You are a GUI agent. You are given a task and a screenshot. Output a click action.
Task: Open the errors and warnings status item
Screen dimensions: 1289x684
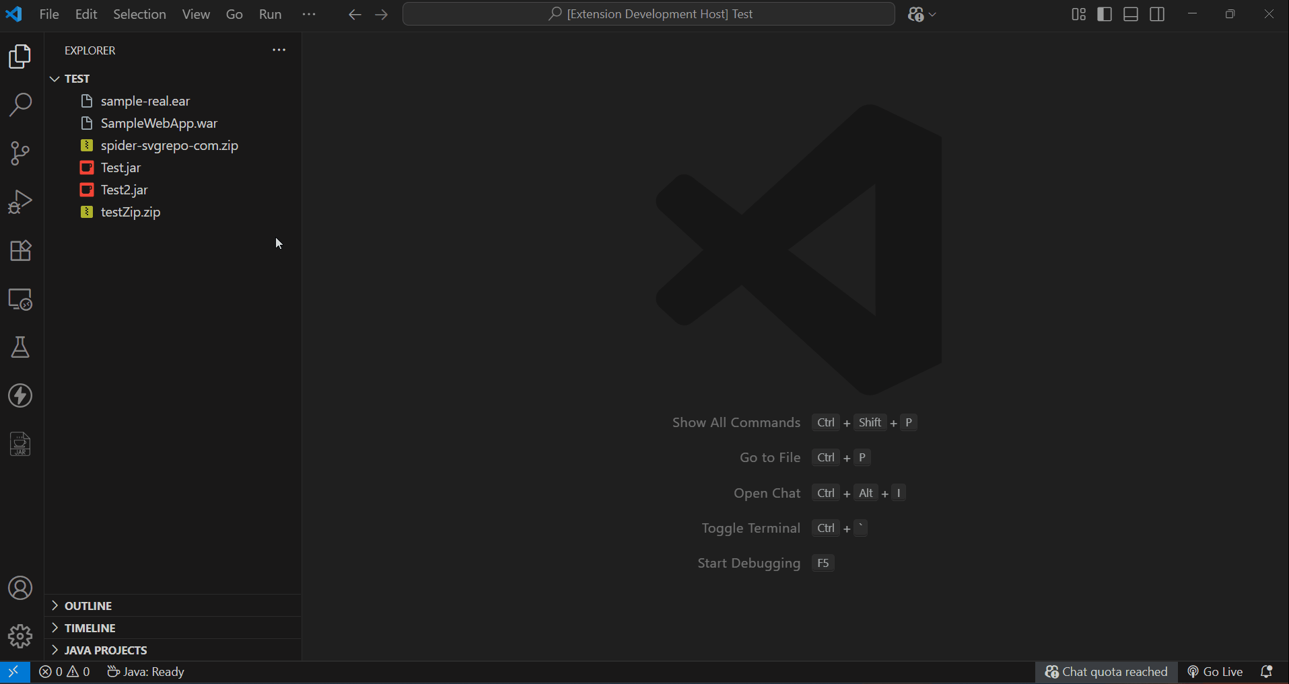click(65, 672)
